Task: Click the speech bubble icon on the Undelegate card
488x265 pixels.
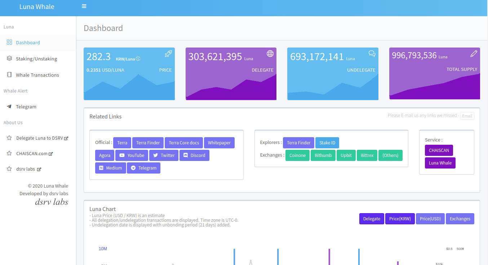Action: pos(372,53)
